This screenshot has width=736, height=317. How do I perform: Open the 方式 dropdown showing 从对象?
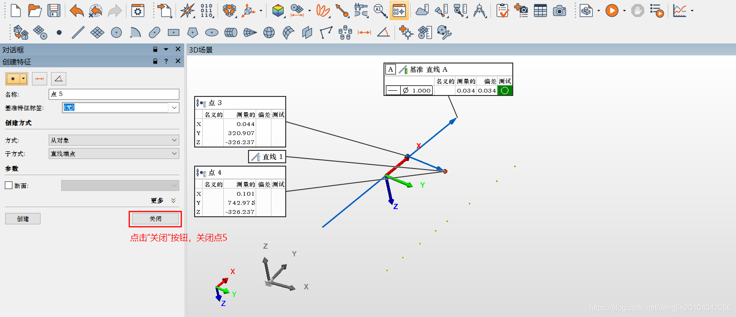click(114, 140)
